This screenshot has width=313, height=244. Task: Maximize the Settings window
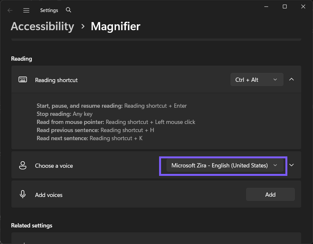[x=285, y=6]
